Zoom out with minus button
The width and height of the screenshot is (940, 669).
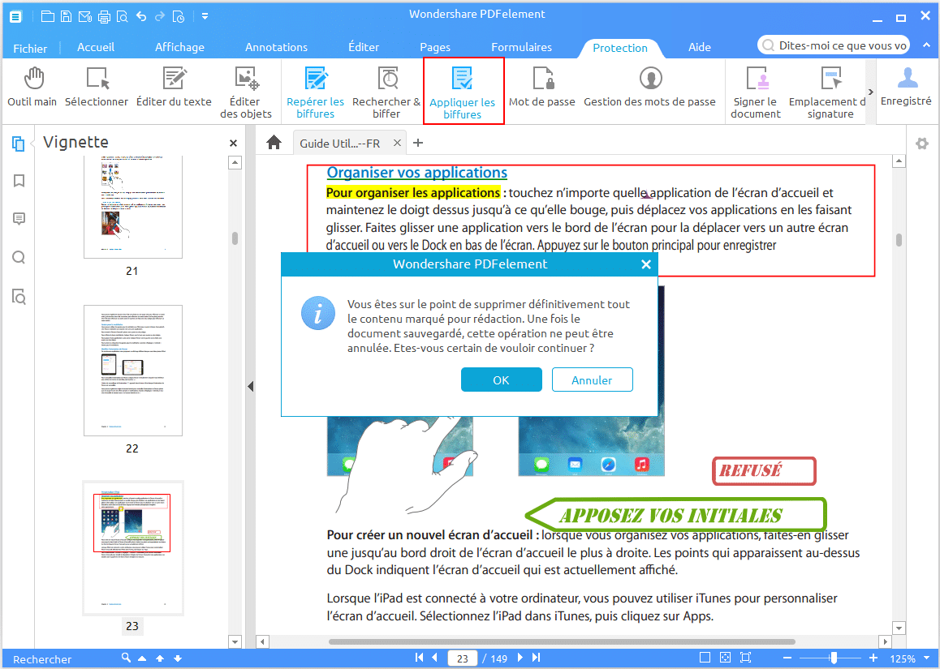(x=787, y=658)
